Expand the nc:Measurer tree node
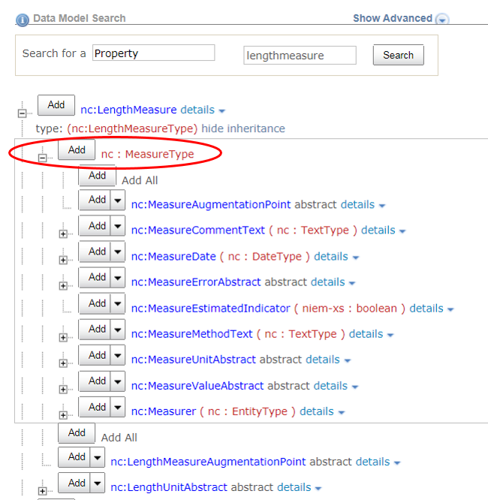Screen dimensions: 488x500 pos(63,415)
